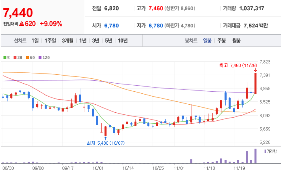Click the purple 120-day moving average swatch
Screen dimensions: 281x176
click(x=40, y=58)
